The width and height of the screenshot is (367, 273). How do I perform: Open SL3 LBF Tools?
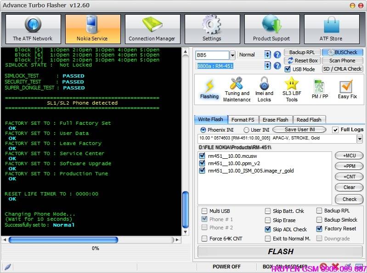pos(292,90)
